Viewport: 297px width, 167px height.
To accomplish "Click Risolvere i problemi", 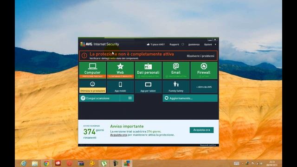I will pyautogui.click(x=200, y=56).
